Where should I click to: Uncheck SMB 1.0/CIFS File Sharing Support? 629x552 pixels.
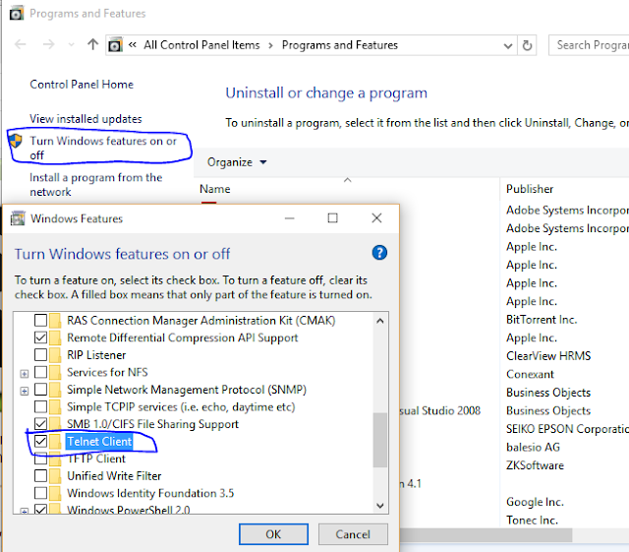click(40, 423)
